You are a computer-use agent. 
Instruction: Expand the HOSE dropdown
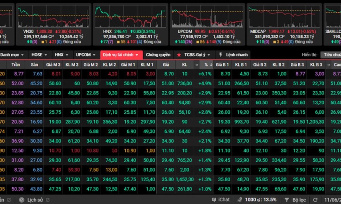(x=39, y=55)
